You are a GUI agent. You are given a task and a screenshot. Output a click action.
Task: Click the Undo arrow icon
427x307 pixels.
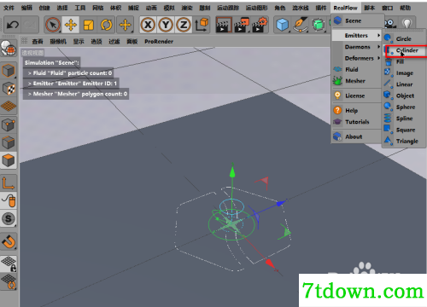point(13,25)
